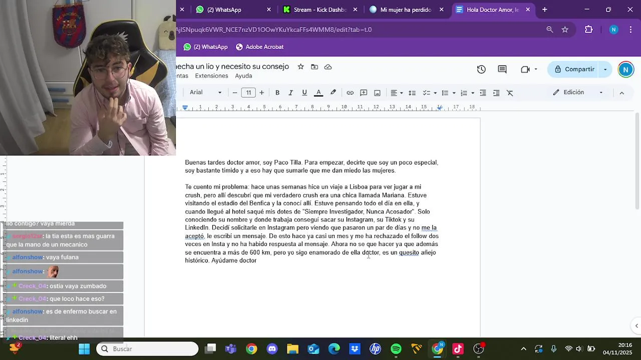Open the highlight color pen
Screen dimensions: 641x360
(333, 92)
